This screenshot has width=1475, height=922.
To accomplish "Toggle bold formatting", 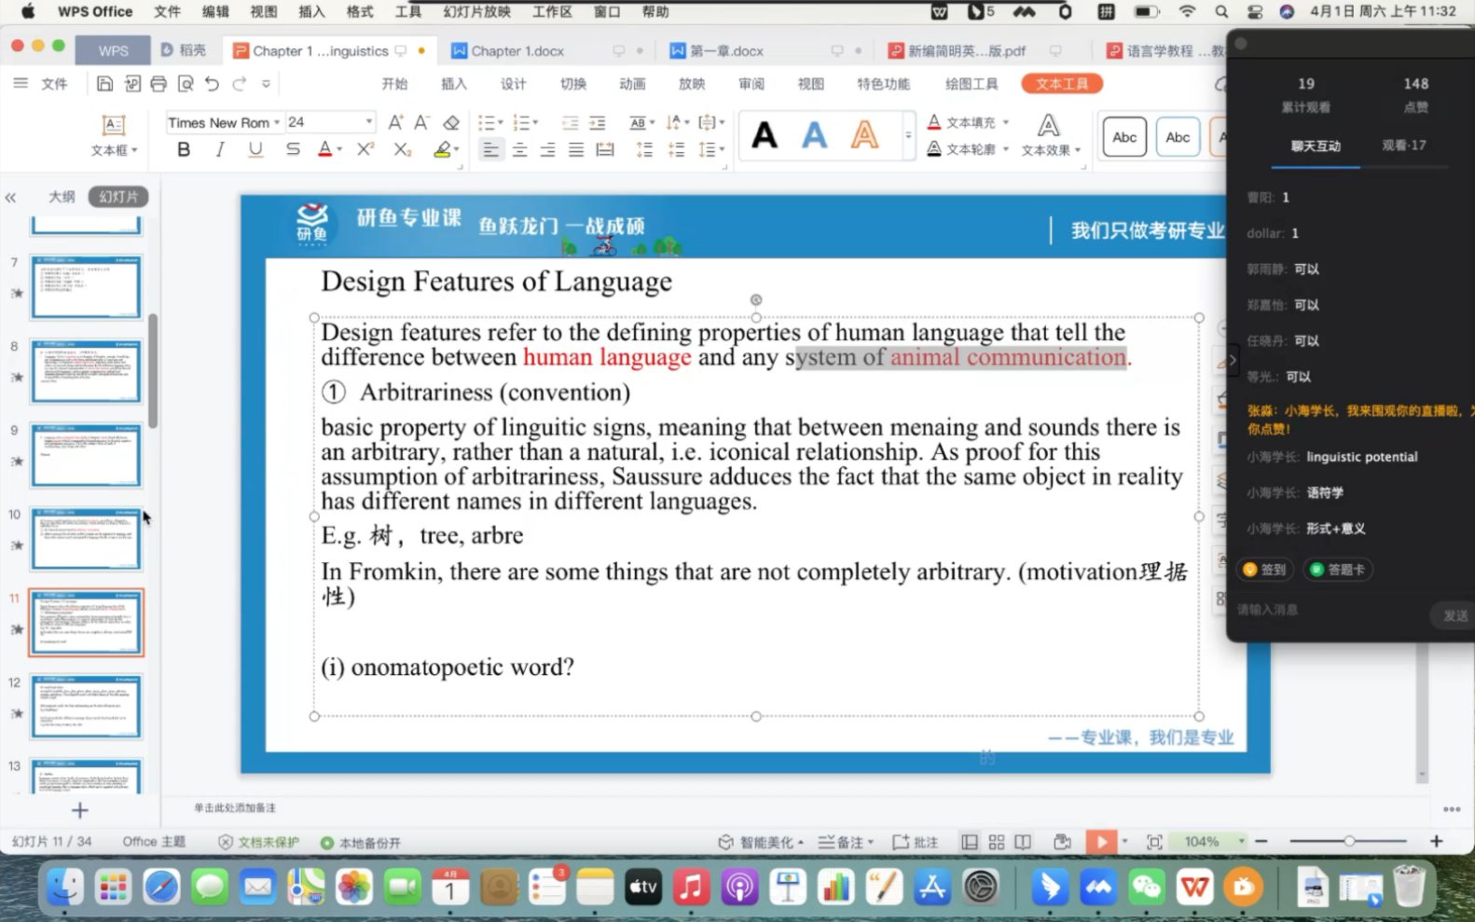I will [184, 149].
